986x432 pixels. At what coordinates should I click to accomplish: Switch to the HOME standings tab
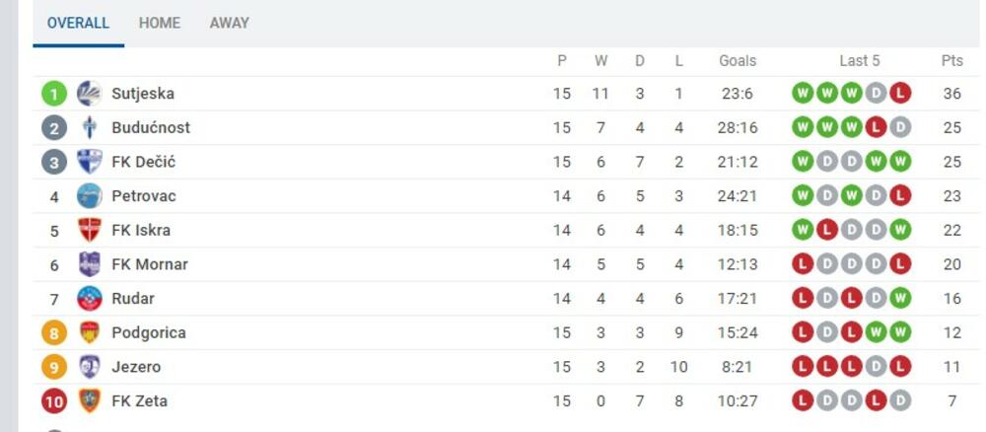[x=160, y=23]
